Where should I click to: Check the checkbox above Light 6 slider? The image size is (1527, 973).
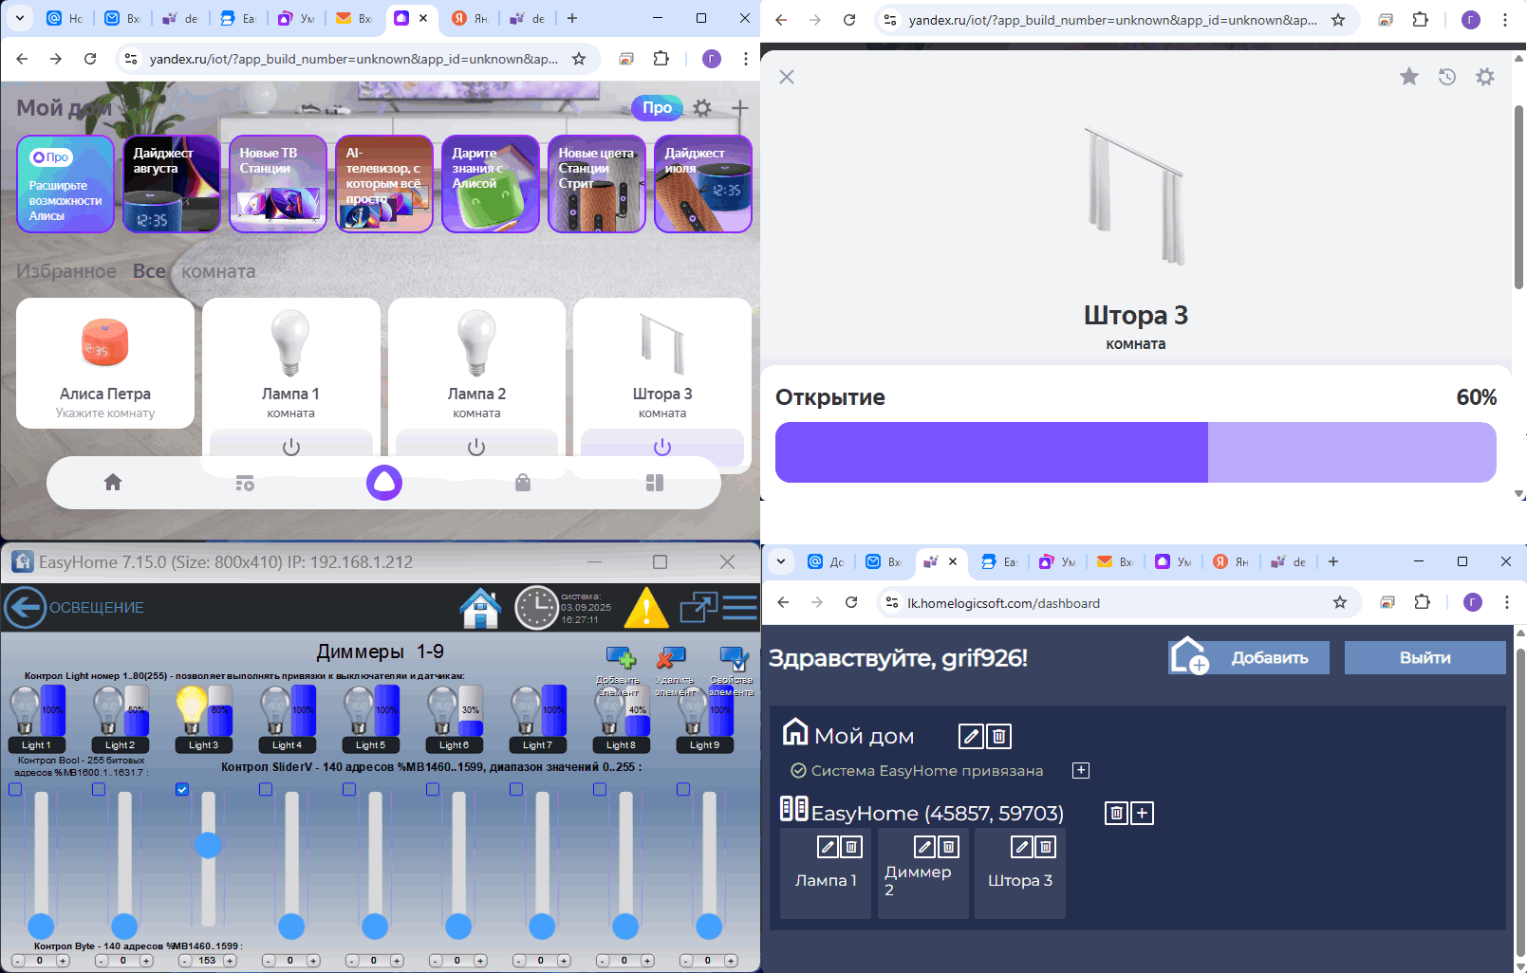click(433, 789)
